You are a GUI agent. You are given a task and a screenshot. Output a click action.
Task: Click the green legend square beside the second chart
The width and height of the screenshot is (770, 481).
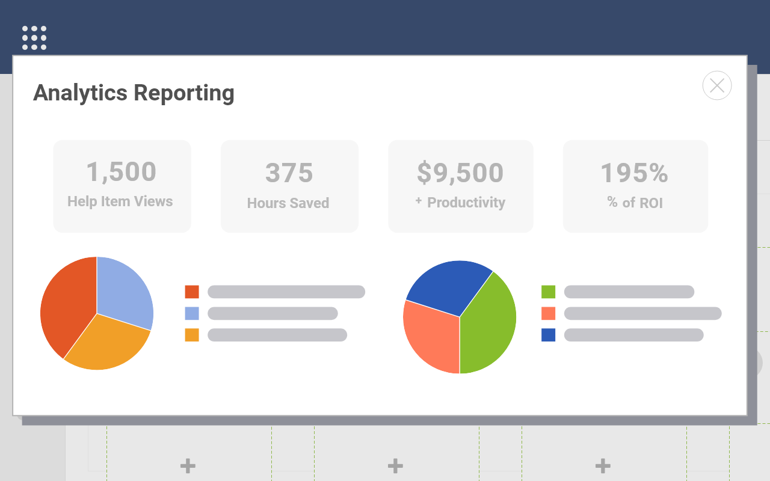coord(548,291)
